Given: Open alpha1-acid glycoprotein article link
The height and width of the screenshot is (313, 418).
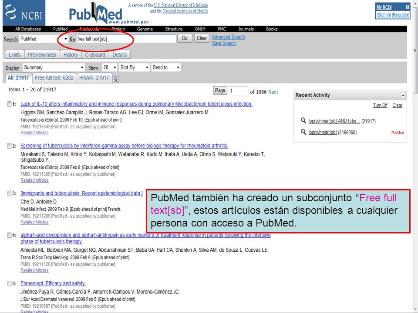Looking at the screenshot, I should (145, 239).
